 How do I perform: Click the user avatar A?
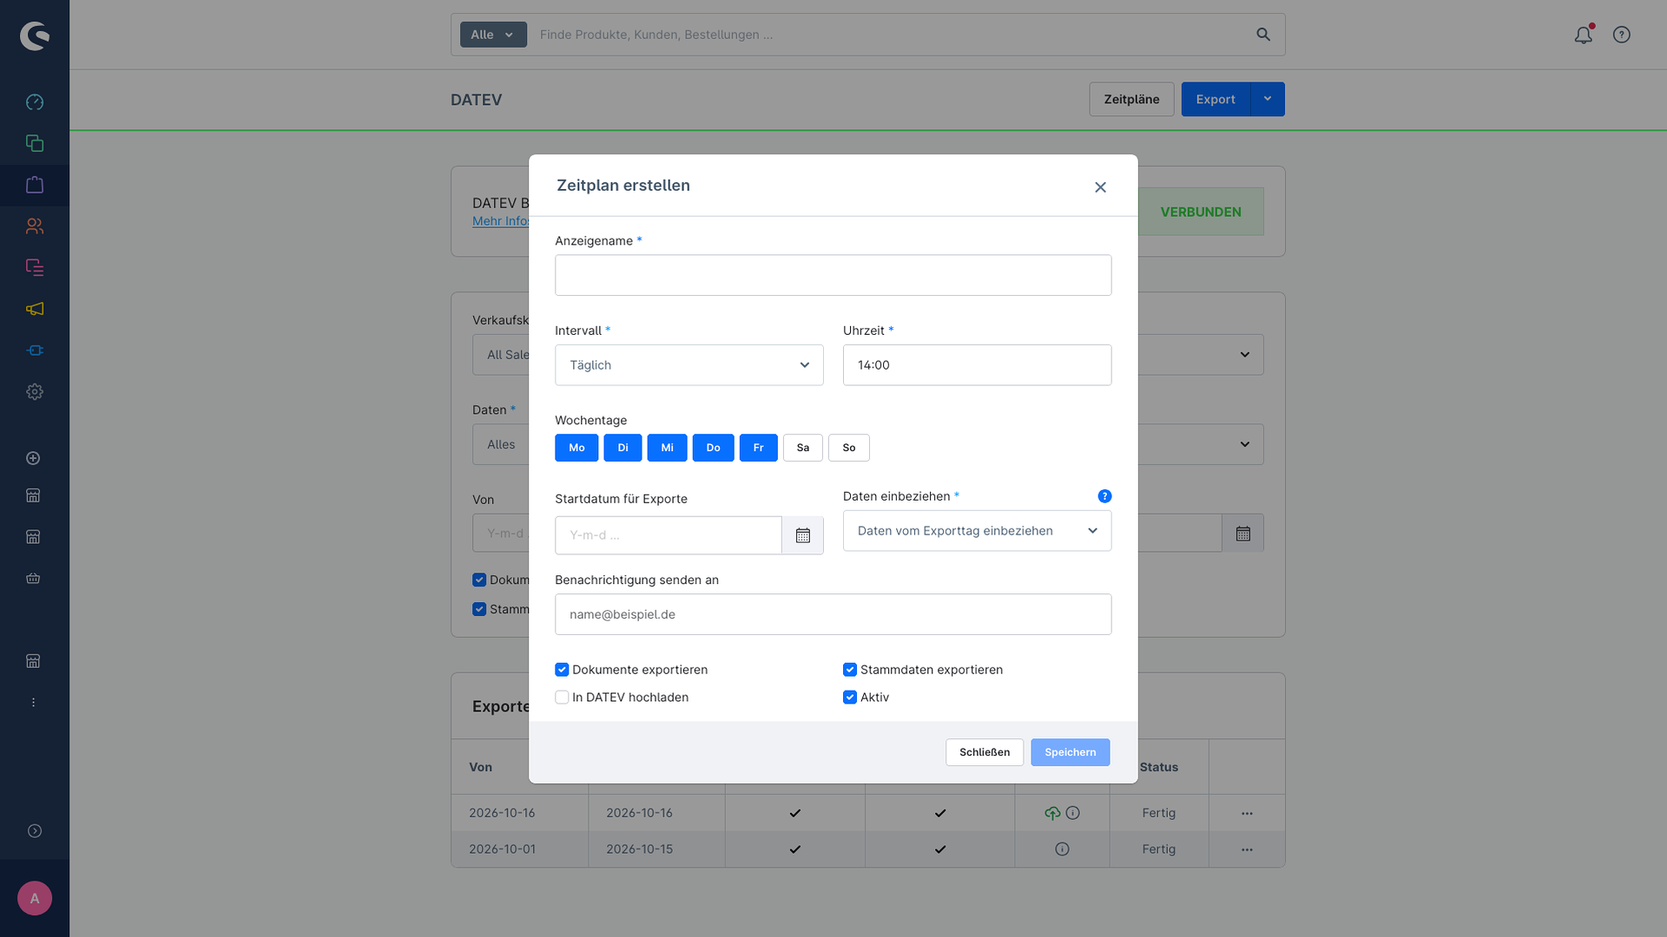pos(35,898)
